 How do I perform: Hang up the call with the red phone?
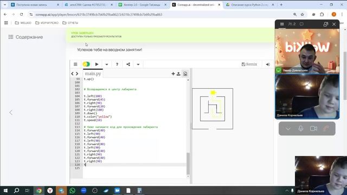(x=326, y=128)
